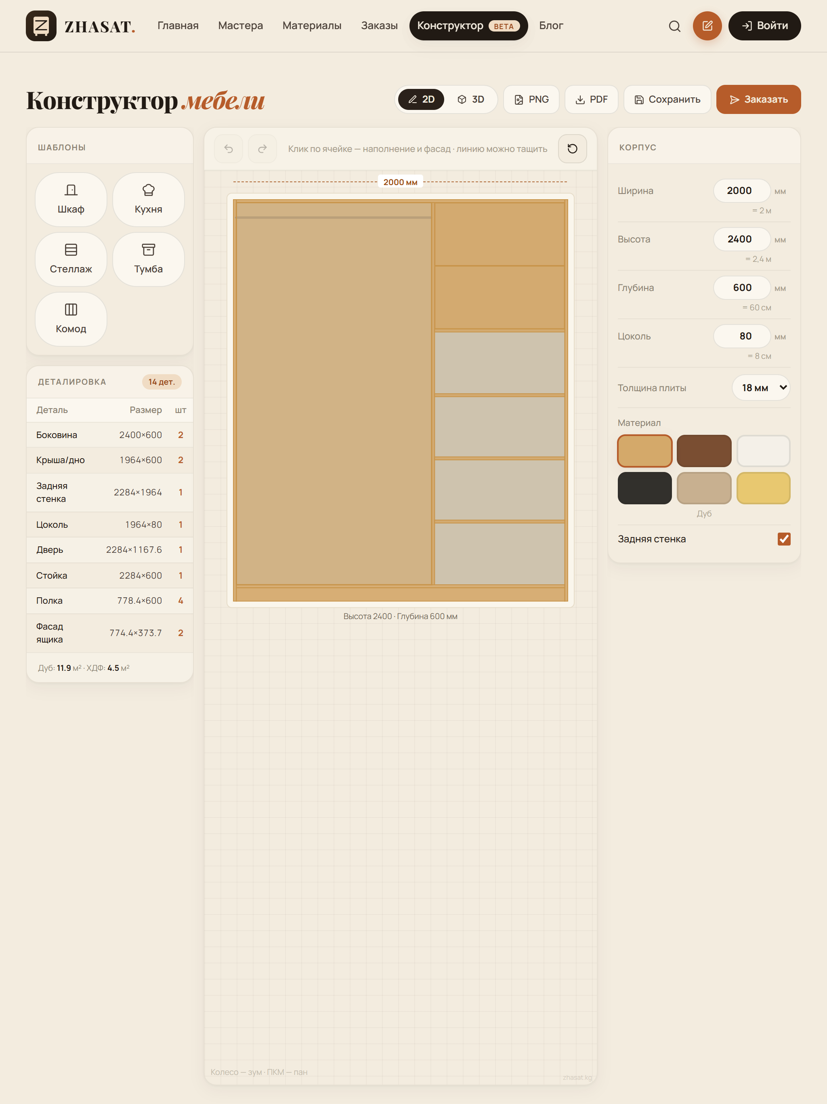
Task: Click the Стойка 2284×600 row
Action: point(110,576)
